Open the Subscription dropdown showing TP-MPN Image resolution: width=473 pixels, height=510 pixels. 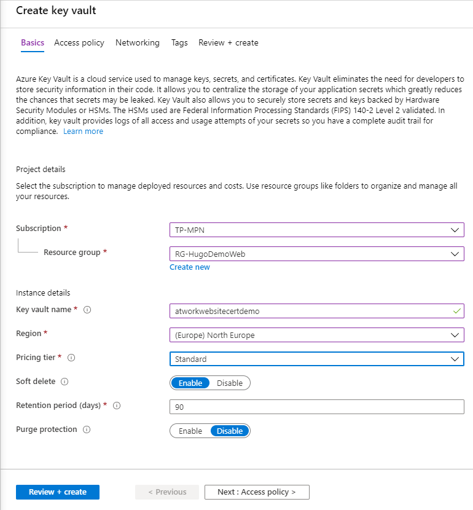pos(316,230)
